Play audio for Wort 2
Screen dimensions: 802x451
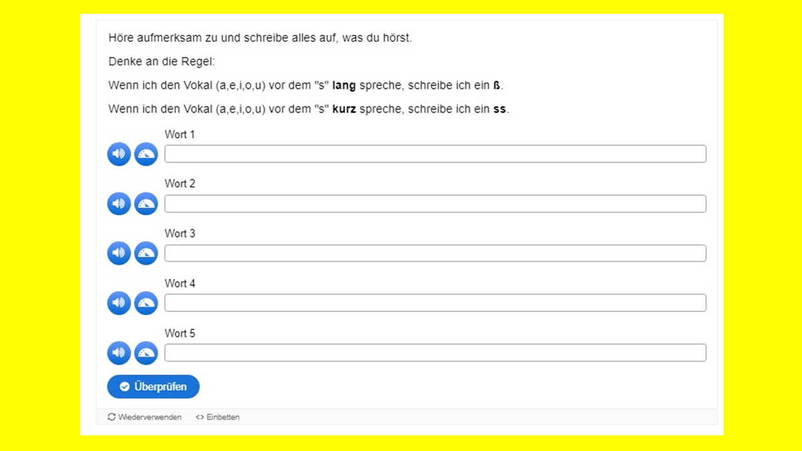[x=119, y=204]
